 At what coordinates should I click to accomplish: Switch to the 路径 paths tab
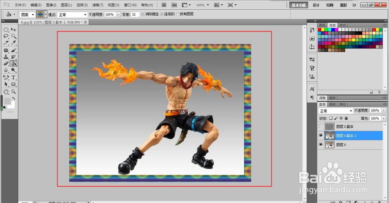click(x=343, y=104)
